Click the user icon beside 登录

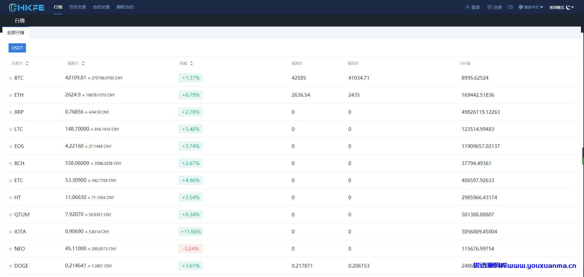468,7
